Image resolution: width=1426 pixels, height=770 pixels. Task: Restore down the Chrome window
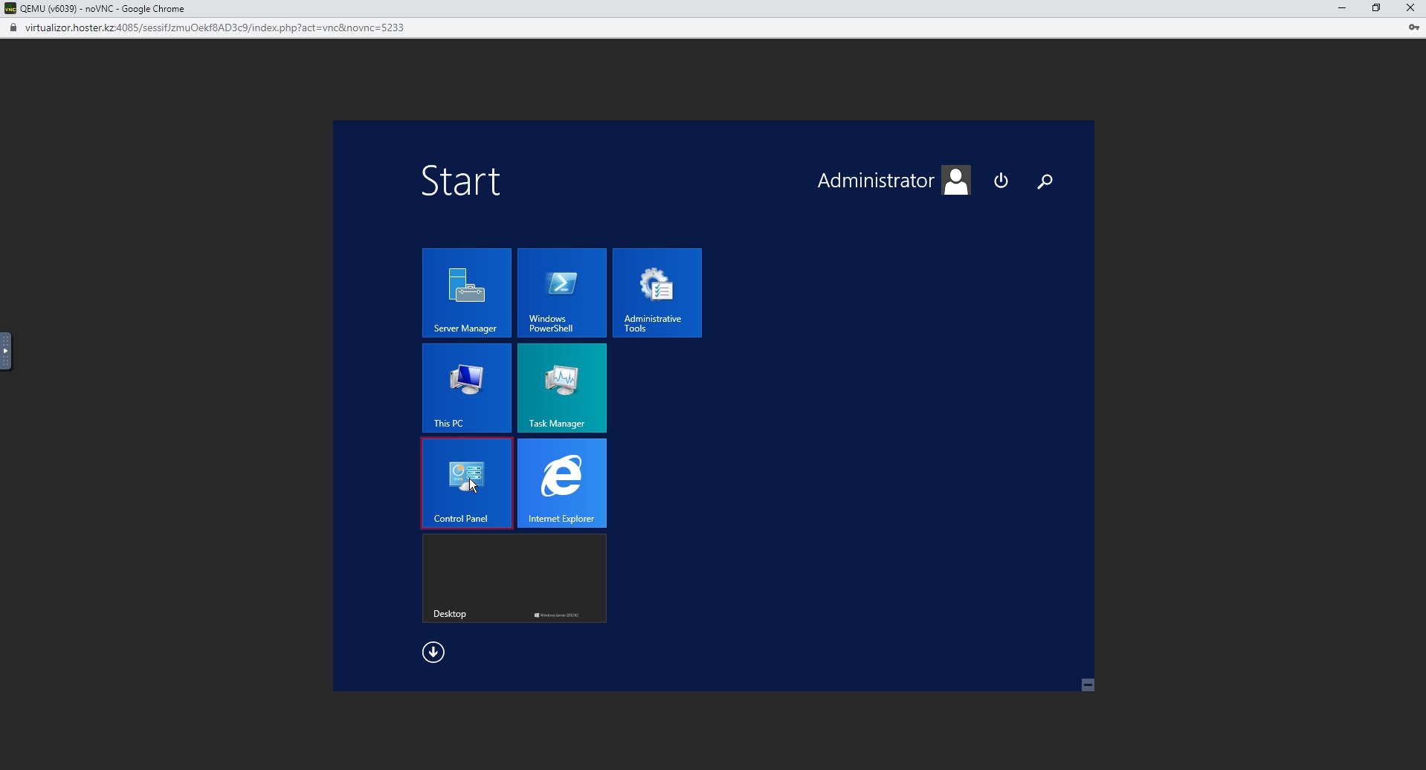[1377, 8]
